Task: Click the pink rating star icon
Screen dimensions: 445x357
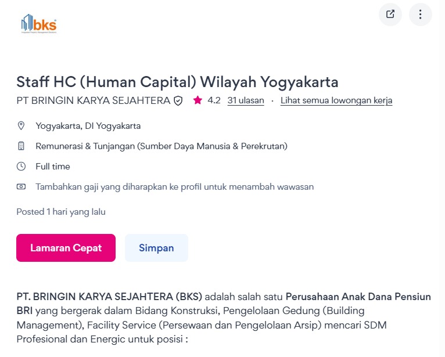Action: pyautogui.click(x=198, y=100)
